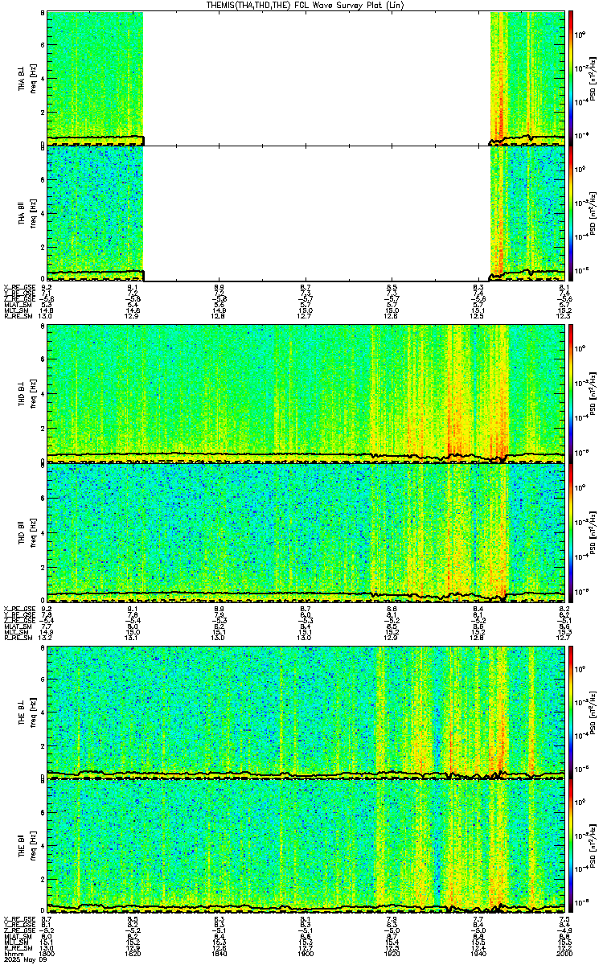Click the 1920 time tick label
603x965 pixels.
coord(392,954)
